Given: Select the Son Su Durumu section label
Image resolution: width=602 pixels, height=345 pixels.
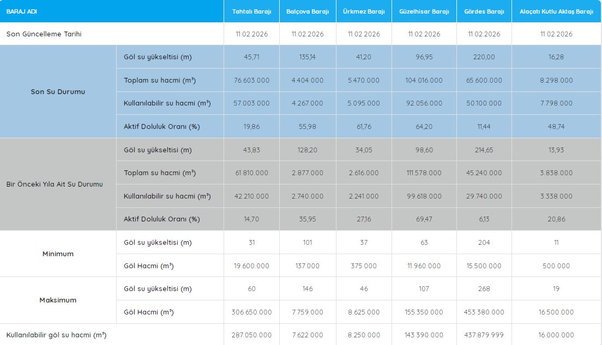Looking at the screenshot, I should [x=58, y=91].
